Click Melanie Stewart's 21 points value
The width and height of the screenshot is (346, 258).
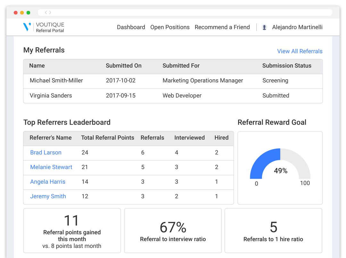(85, 167)
